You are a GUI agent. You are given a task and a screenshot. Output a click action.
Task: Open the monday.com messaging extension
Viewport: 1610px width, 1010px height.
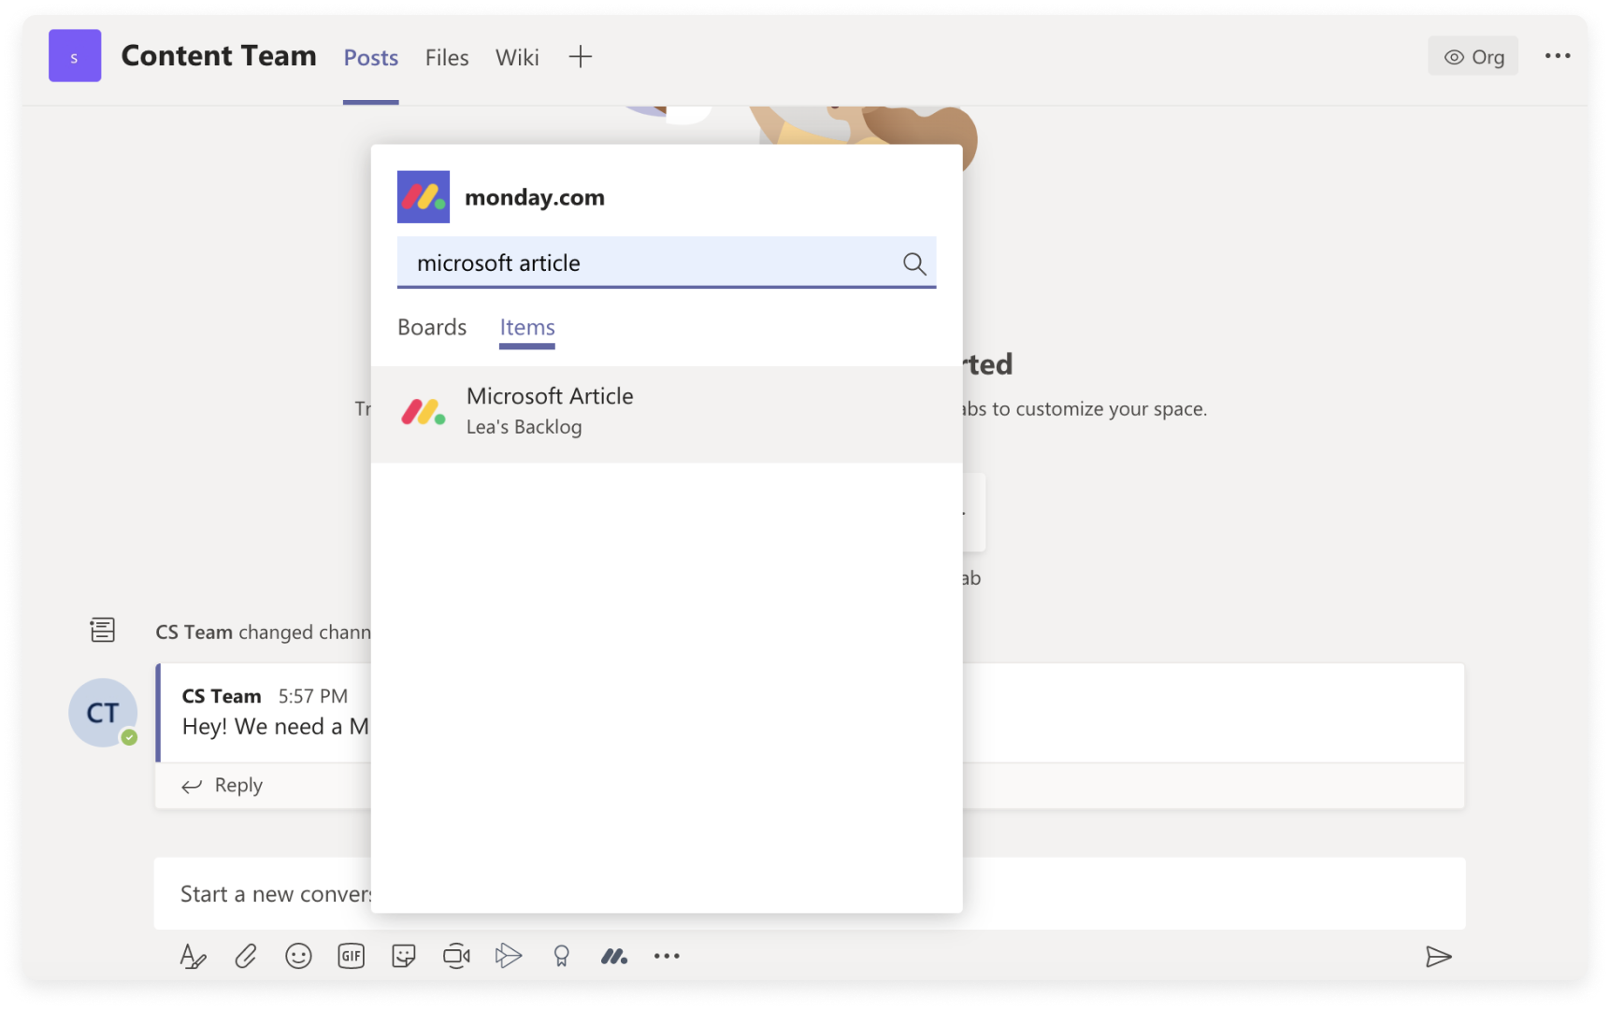point(614,956)
